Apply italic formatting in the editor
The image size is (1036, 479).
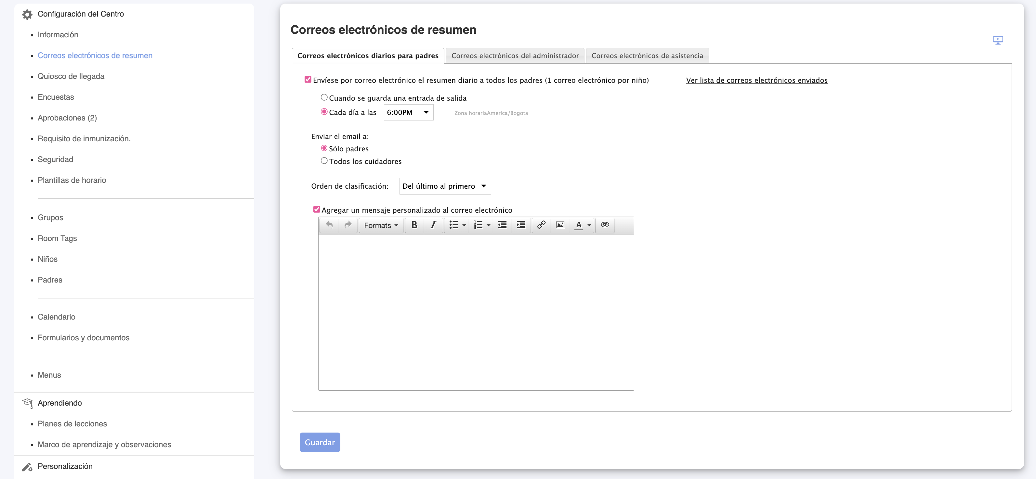pos(433,225)
